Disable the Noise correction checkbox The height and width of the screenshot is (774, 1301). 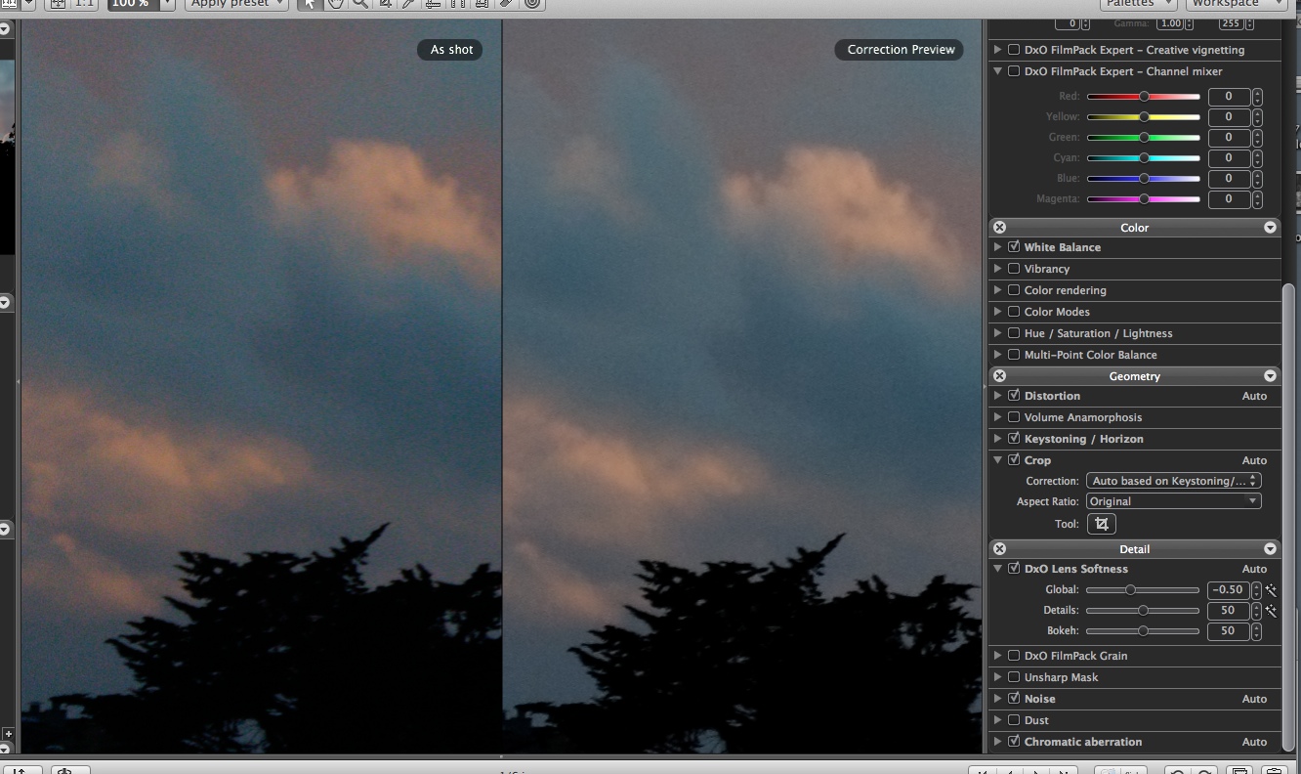[x=1014, y=699]
